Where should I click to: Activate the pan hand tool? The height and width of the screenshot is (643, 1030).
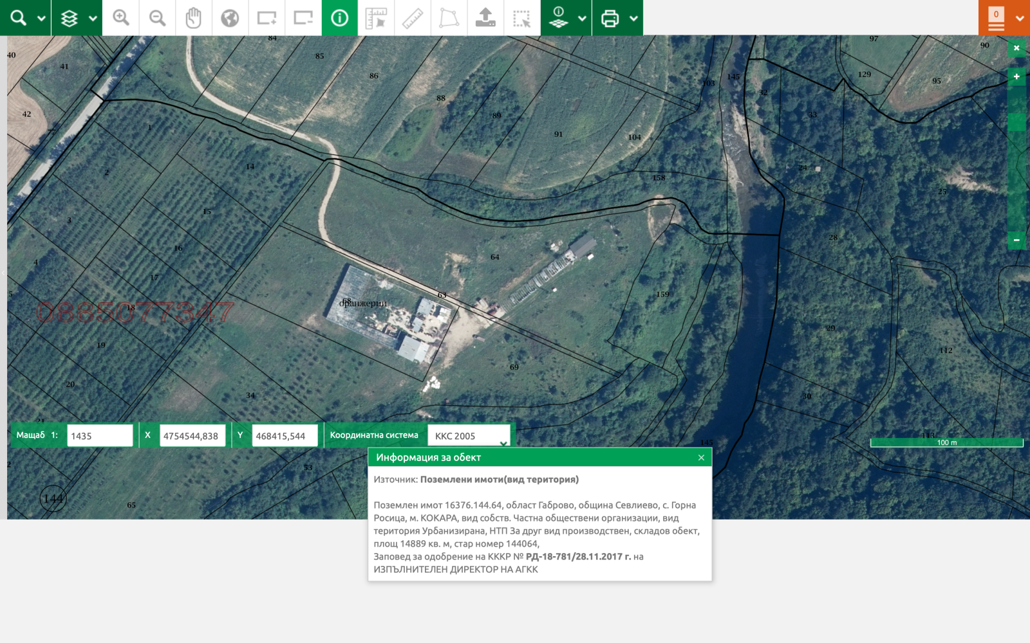pyautogui.click(x=193, y=18)
